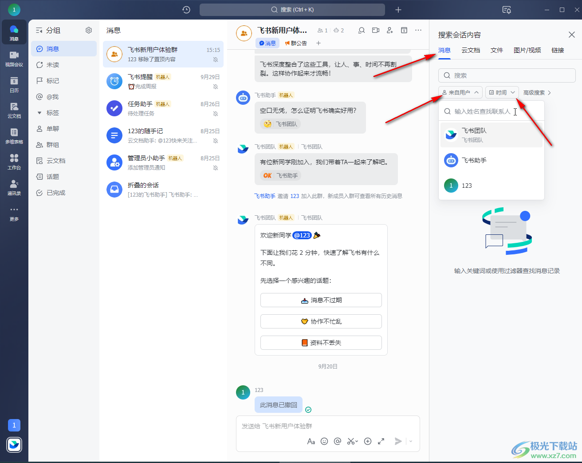This screenshot has height=463, width=582.
Task: Search in chat using the magnifier icon
Action: click(x=362, y=30)
